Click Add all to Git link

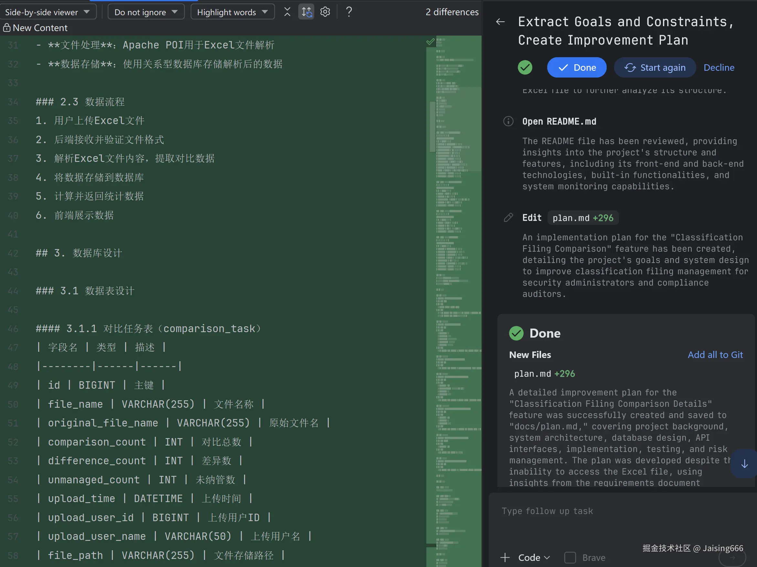click(x=715, y=355)
